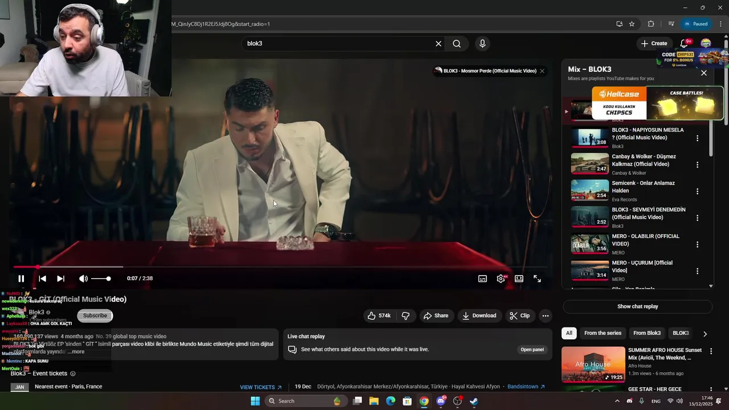
Task: Open options for Onlar Anlamaz Halden
Action: pyautogui.click(x=697, y=191)
